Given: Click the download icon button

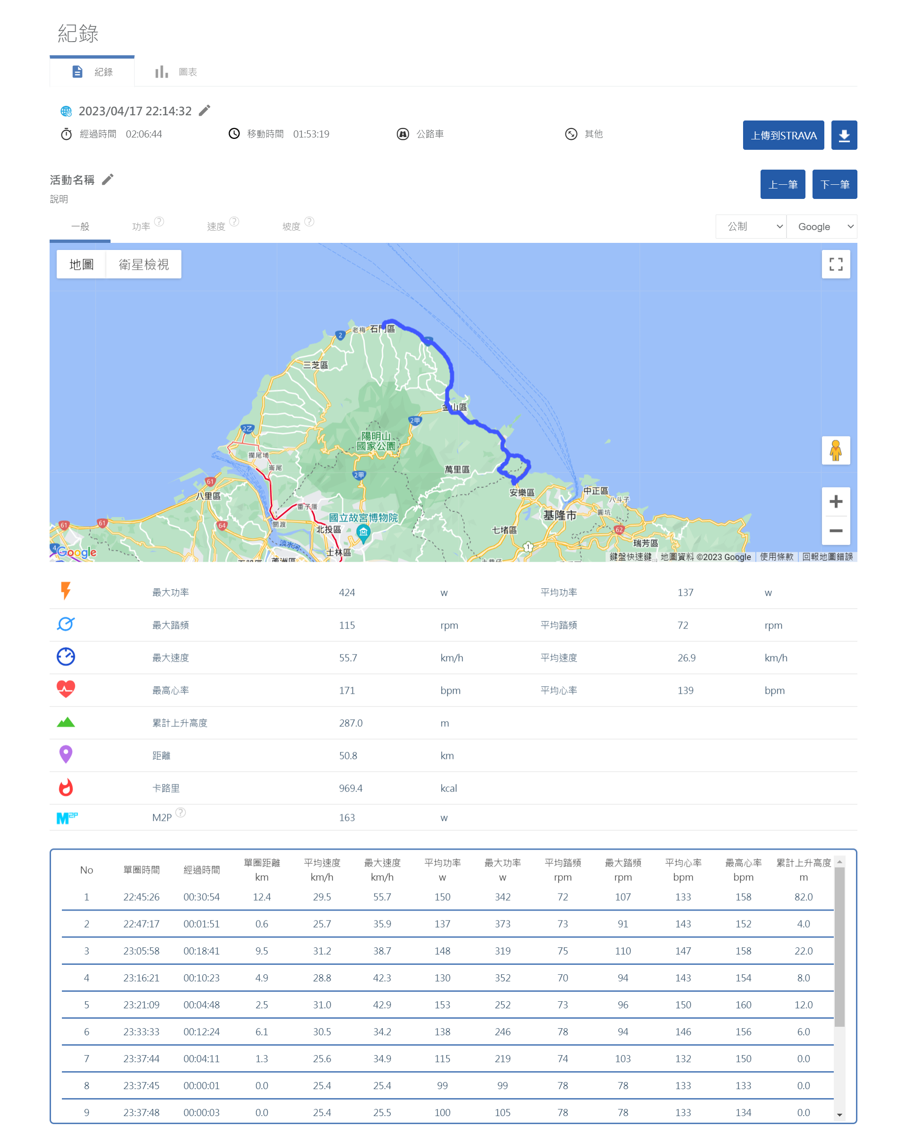Looking at the screenshot, I should (843, 135).
